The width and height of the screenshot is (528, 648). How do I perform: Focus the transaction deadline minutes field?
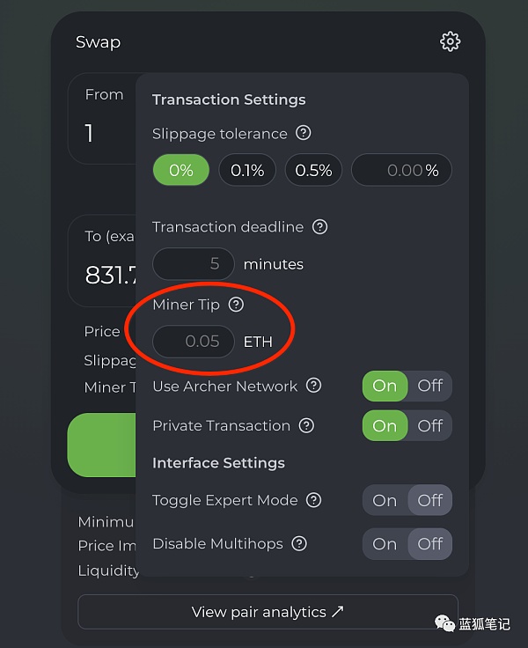[x=194, y=264]
